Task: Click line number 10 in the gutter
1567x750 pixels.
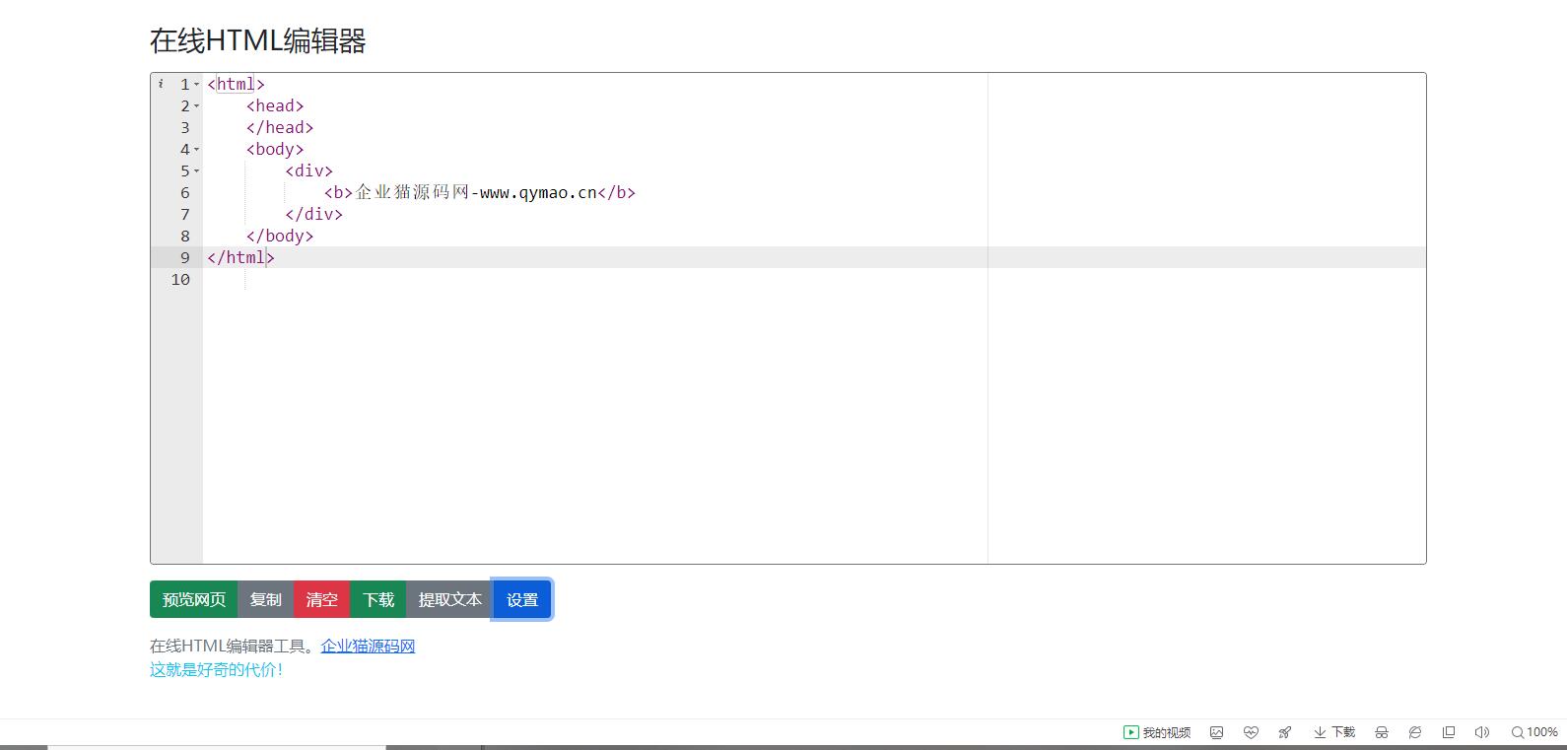Action: click(180, 280)
